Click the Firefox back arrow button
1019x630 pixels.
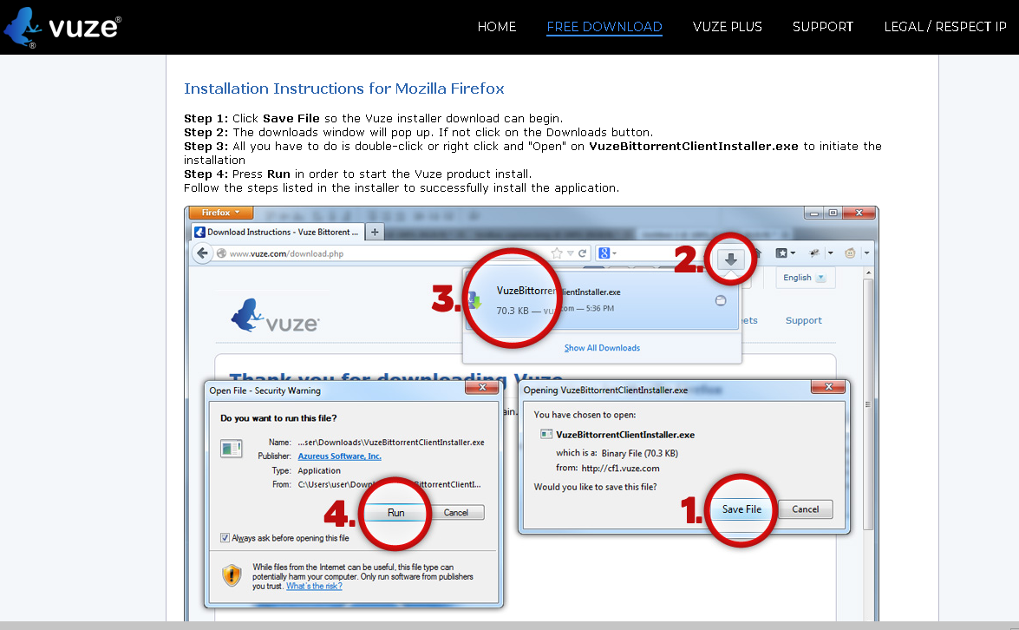pos(202,253)
